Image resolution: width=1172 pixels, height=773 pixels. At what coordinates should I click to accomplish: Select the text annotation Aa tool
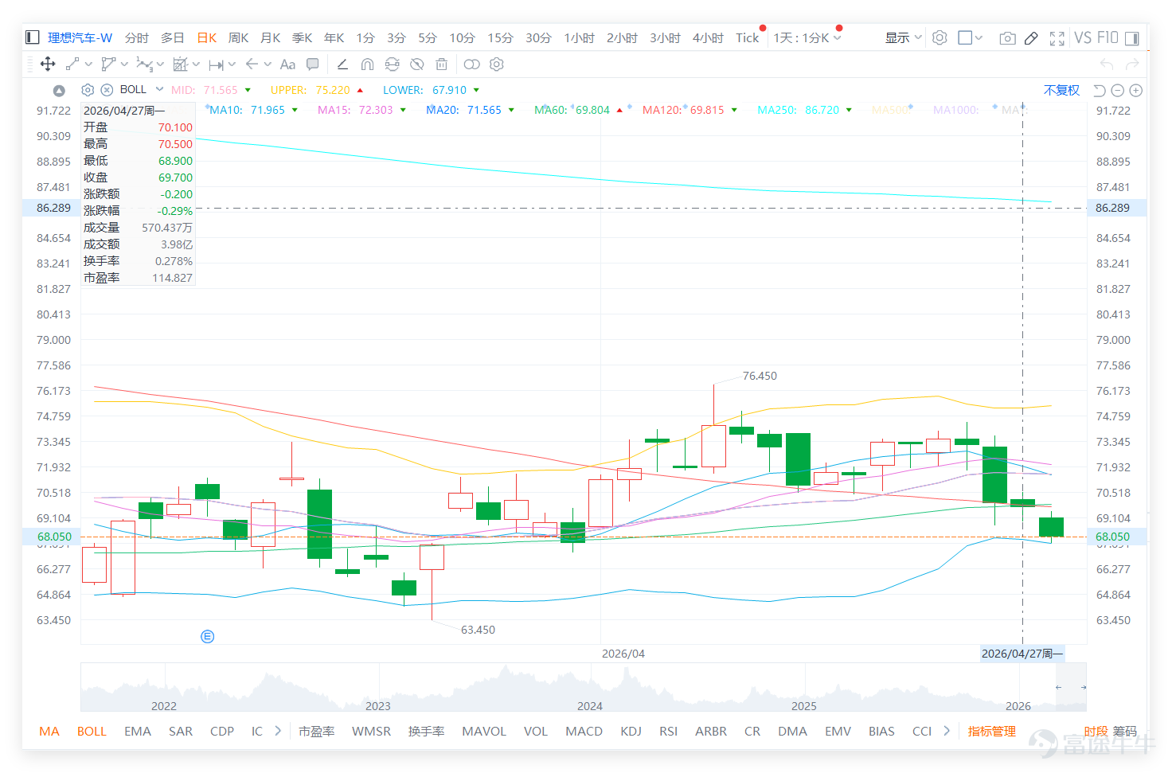(287, 64)
